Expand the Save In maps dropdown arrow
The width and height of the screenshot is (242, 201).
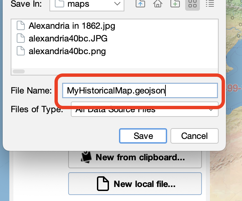coord(117,4)
